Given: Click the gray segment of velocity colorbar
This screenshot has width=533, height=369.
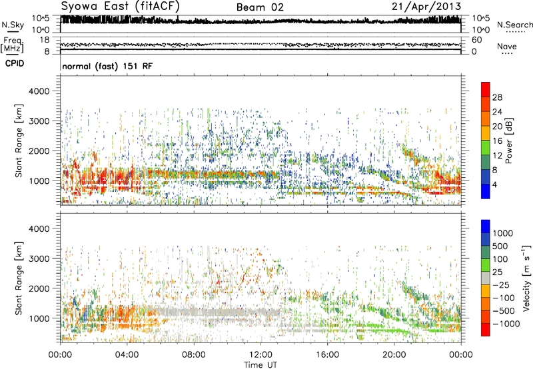Looking at the screenshot, I should (486, 278).
